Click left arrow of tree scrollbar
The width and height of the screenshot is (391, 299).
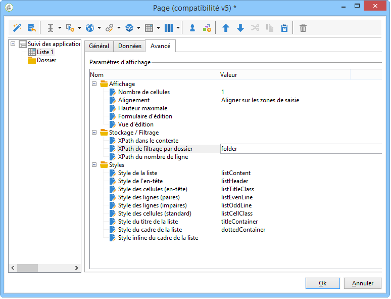pos(13,268)
